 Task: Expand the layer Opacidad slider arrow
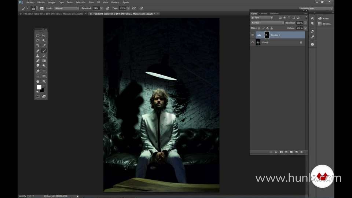point(305,23)
